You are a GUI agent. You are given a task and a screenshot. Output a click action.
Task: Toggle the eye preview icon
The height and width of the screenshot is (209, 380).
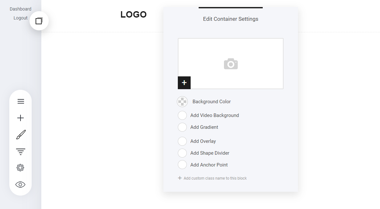pyautogui.click(x=21, y=184)
